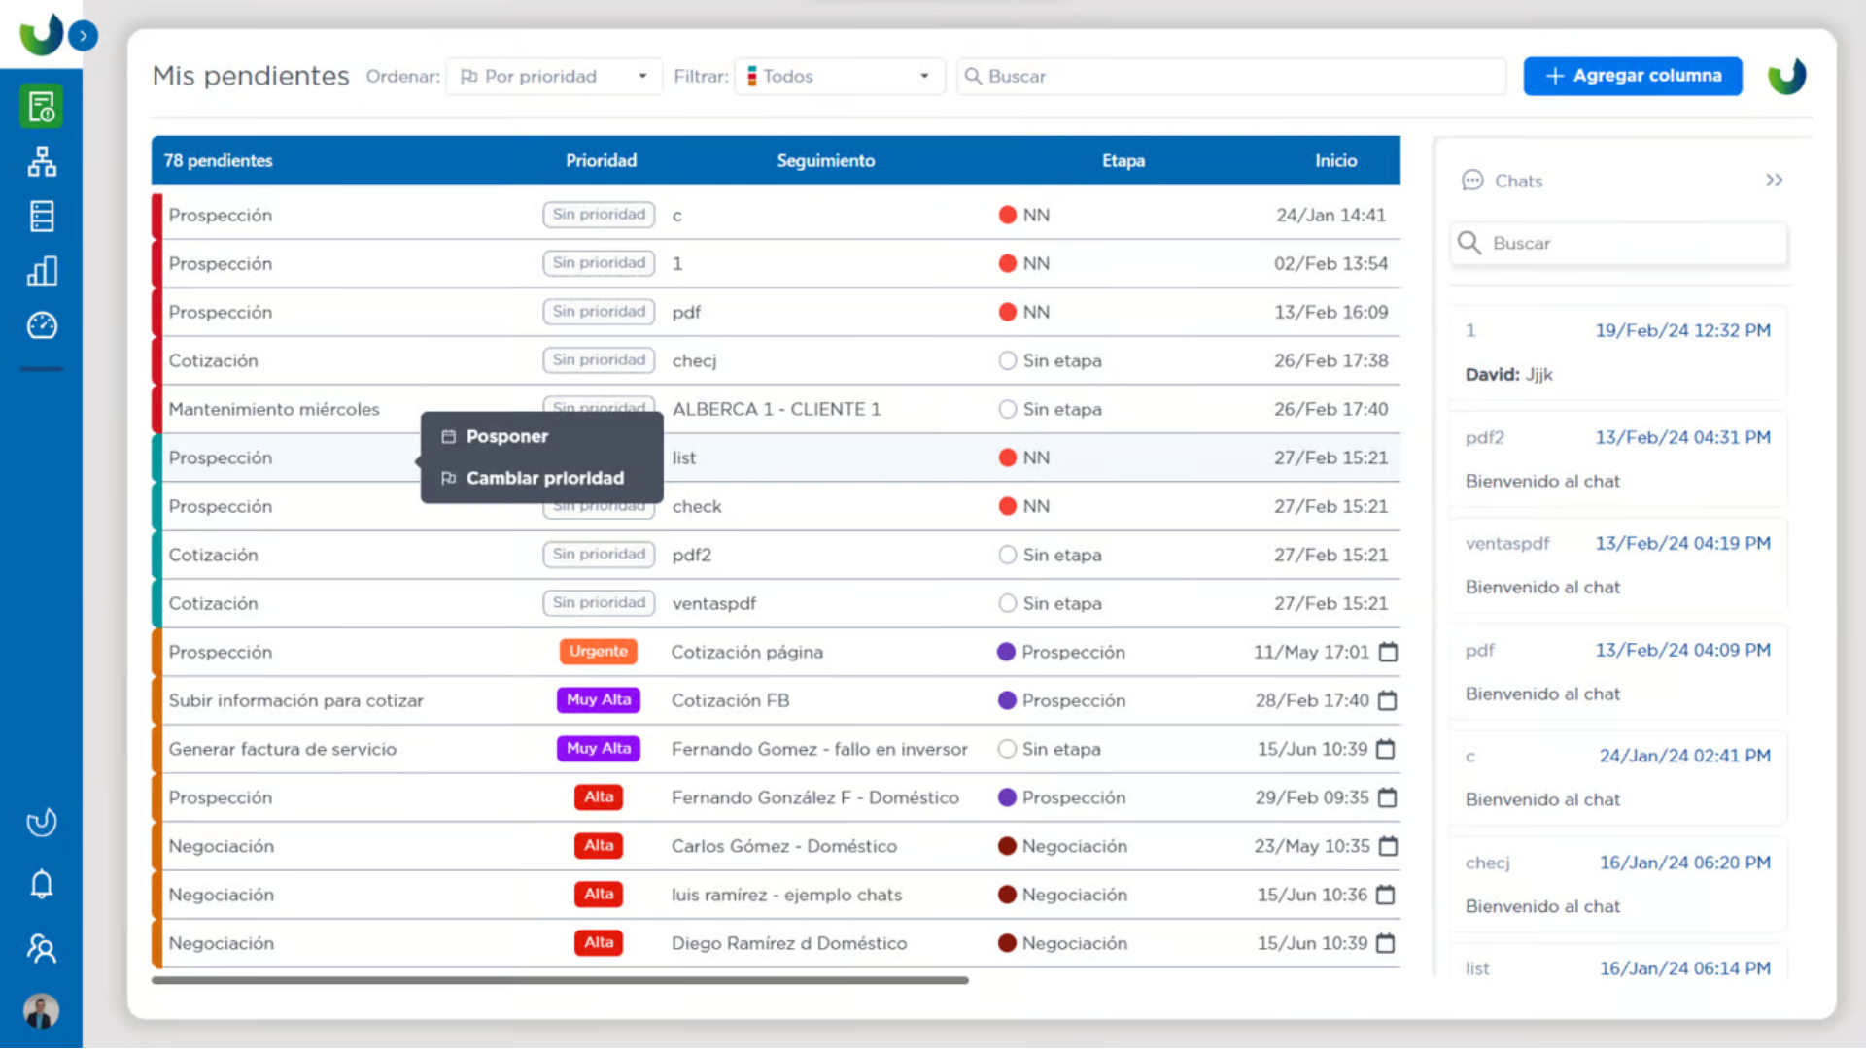
Task: Open calendar icon for Diego Ramírez row
Action: coord(1386,943)
